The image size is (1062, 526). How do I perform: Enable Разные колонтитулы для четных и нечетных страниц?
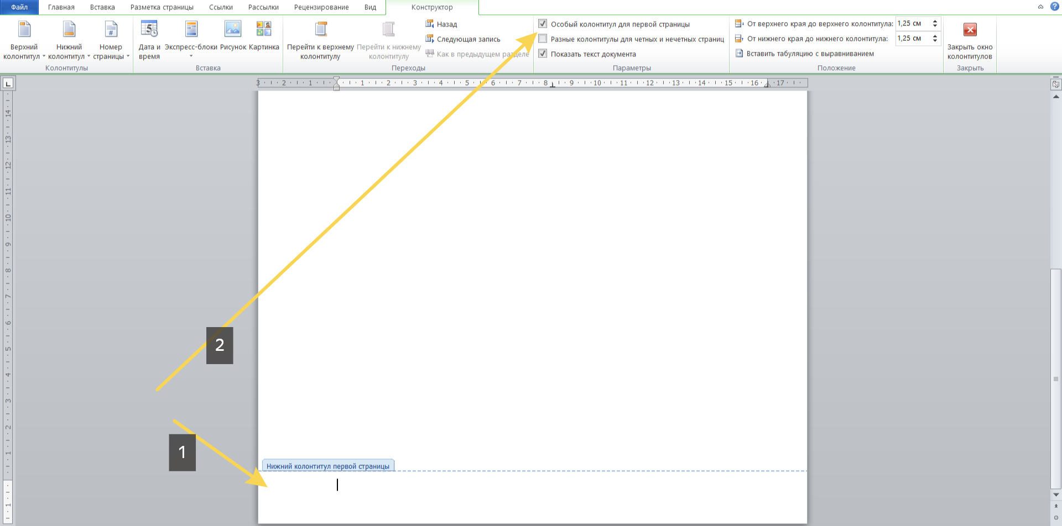(543, 39)
